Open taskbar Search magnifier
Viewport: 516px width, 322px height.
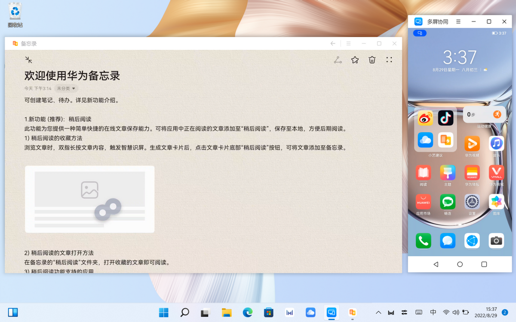click(185, 313)
